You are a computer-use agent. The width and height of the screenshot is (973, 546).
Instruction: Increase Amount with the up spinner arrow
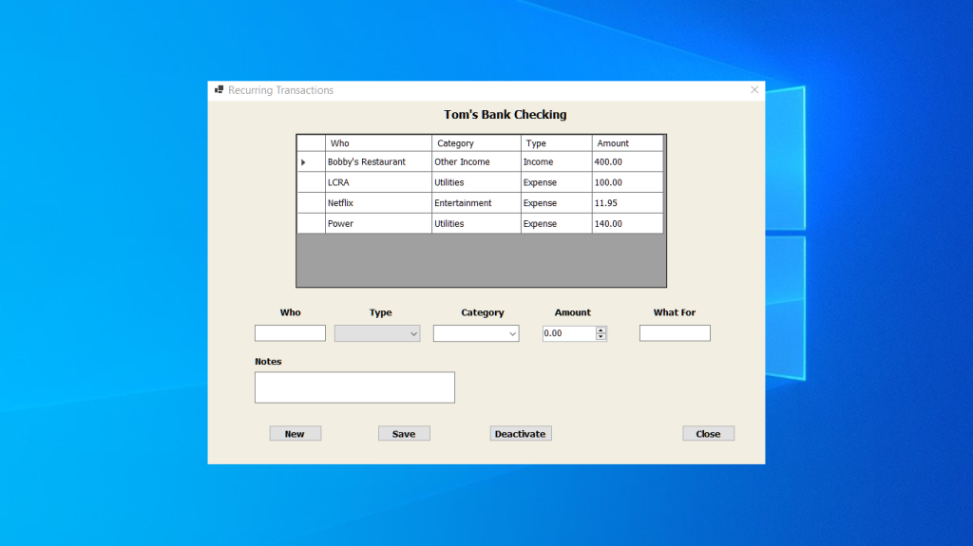[601, 330]
